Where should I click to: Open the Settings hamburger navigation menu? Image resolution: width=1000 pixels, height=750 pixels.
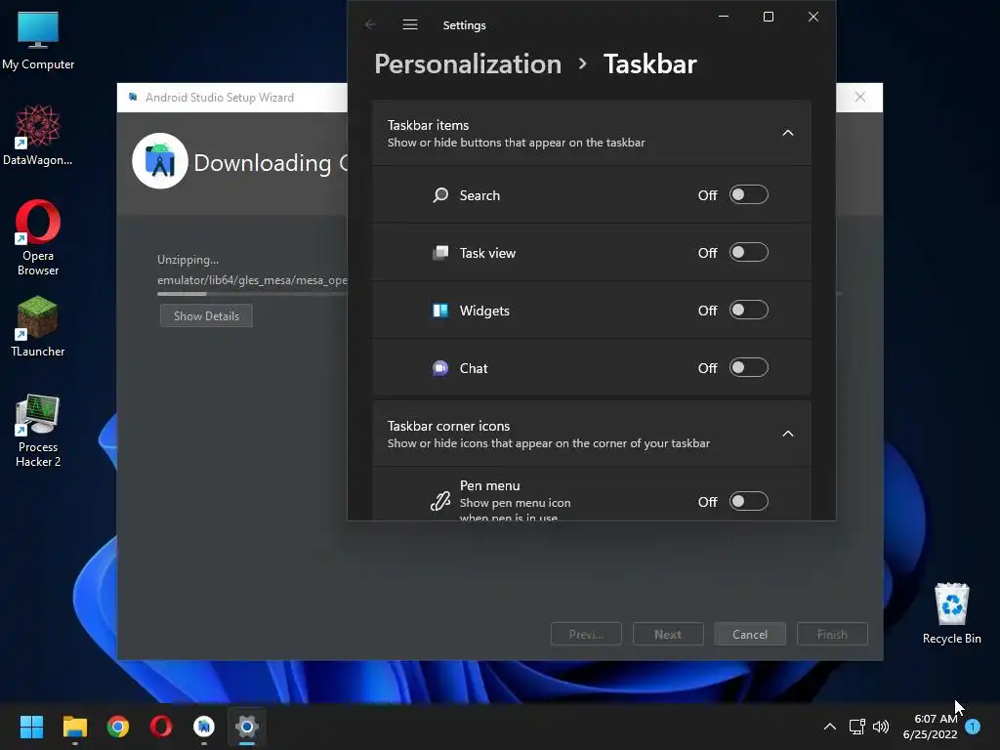410,24
